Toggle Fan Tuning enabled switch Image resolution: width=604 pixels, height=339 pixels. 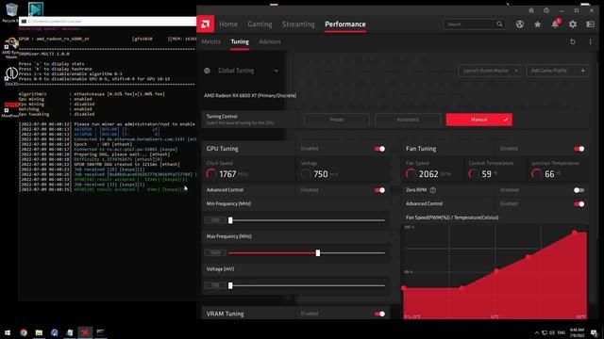pos(579,149)
